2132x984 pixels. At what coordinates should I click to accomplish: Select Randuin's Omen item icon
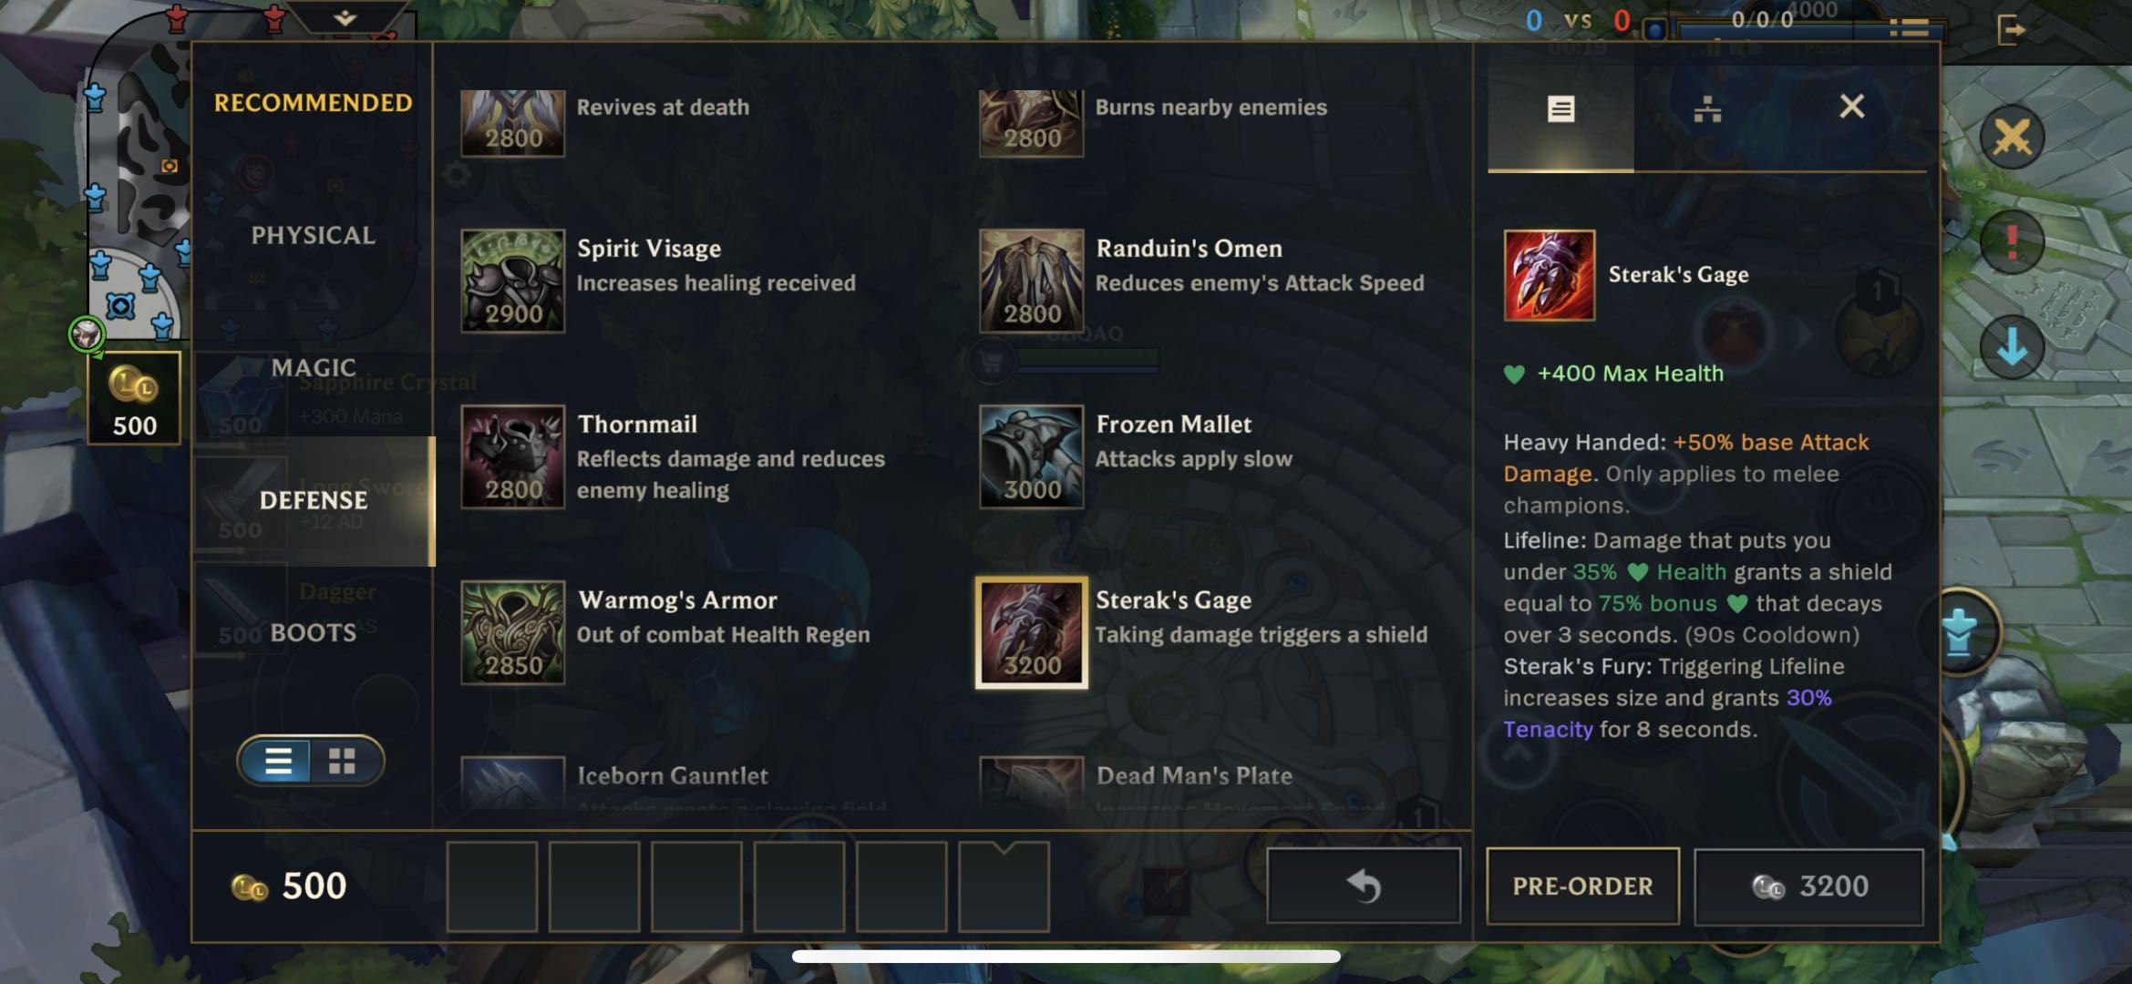coord(1031,281)
